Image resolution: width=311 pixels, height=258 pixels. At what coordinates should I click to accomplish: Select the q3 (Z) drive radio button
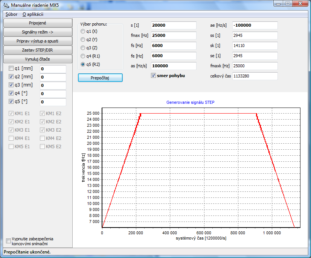(83, 48)
